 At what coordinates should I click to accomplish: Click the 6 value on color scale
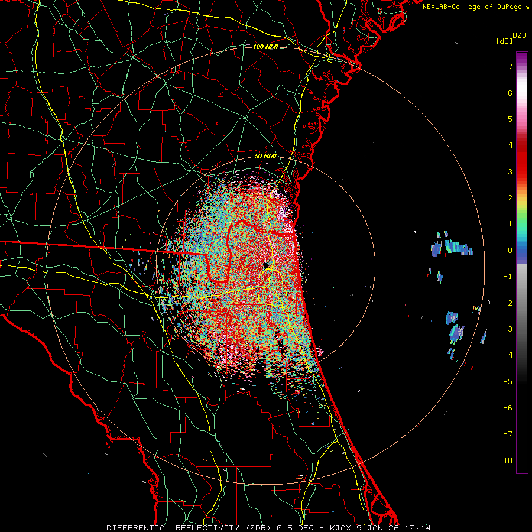[x=510, y=93]
